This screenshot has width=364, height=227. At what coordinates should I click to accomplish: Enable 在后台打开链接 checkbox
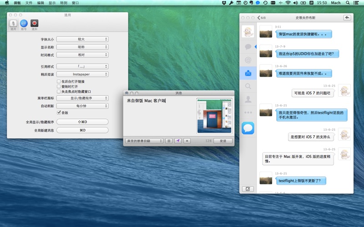click(59, 81)
